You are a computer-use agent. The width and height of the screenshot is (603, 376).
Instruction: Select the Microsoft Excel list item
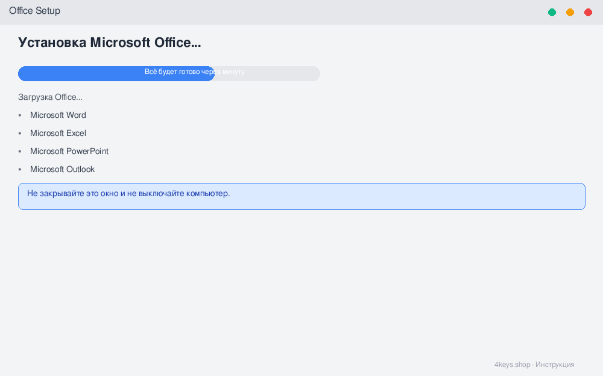coord(58,133)
